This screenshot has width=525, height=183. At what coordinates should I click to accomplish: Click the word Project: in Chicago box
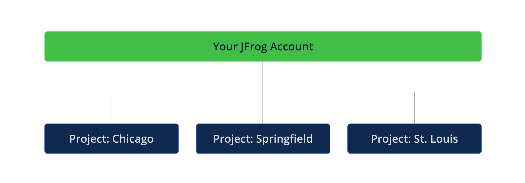click(x=89, y=139)
